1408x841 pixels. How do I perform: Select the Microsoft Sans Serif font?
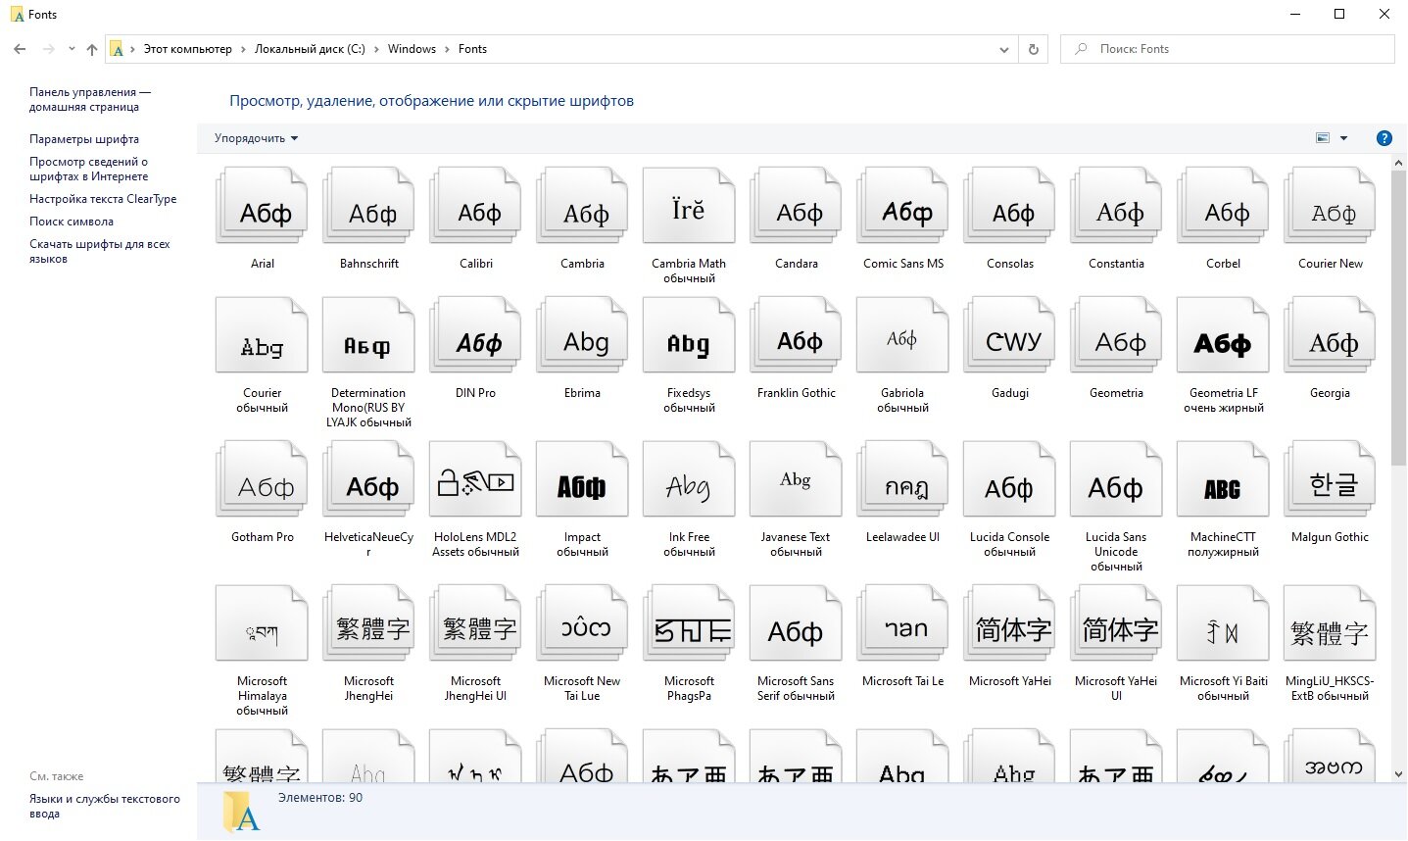pyautogui.click(x=796, y=623)
